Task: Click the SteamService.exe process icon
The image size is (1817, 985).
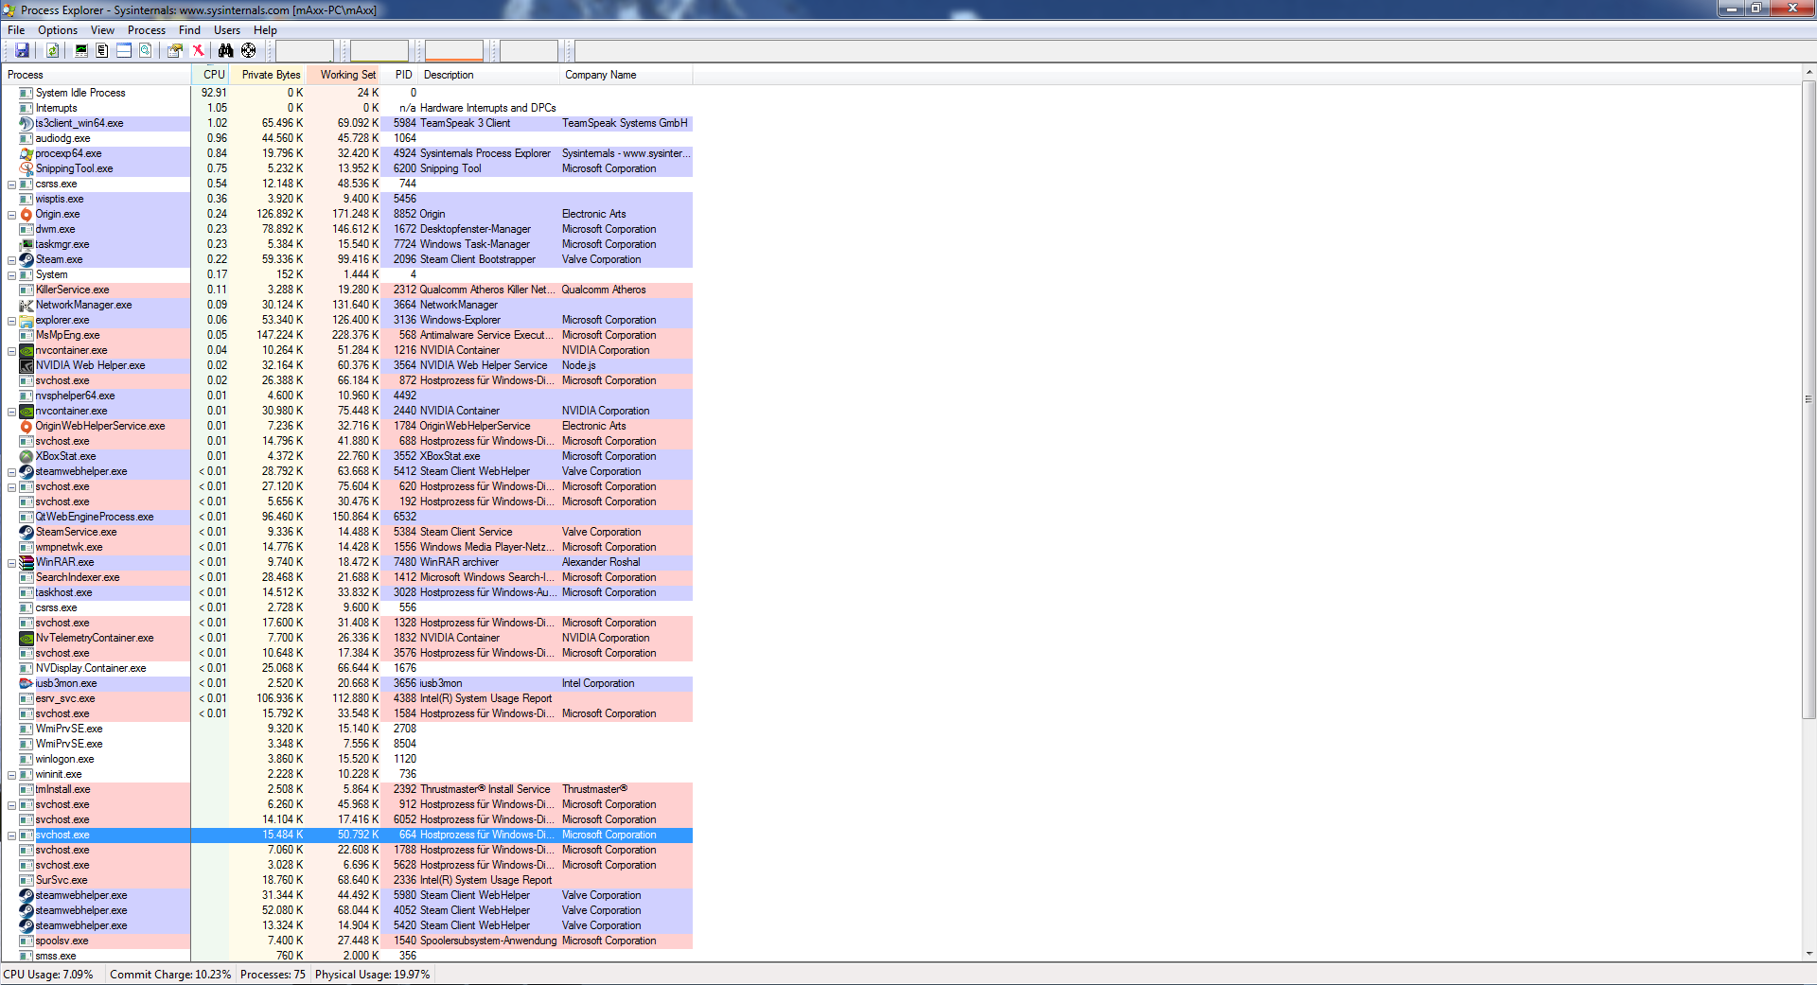Action: coord(26,532)
